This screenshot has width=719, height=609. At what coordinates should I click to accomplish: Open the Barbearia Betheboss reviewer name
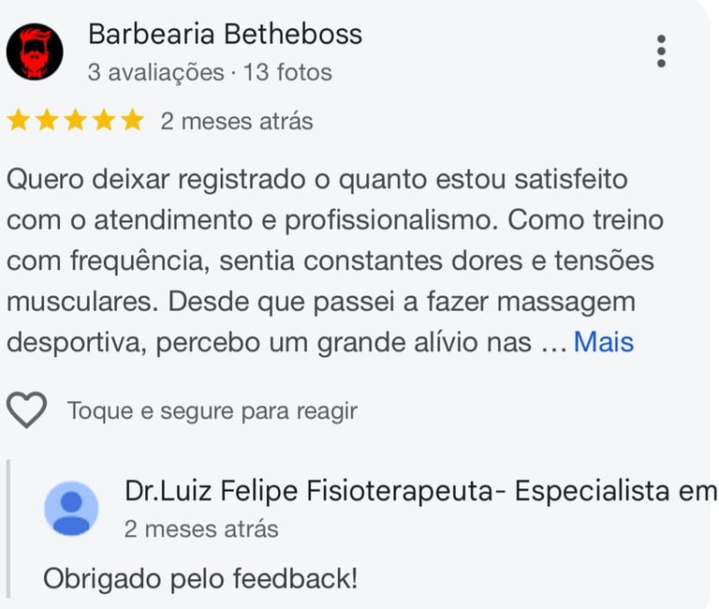pos(225,35)
